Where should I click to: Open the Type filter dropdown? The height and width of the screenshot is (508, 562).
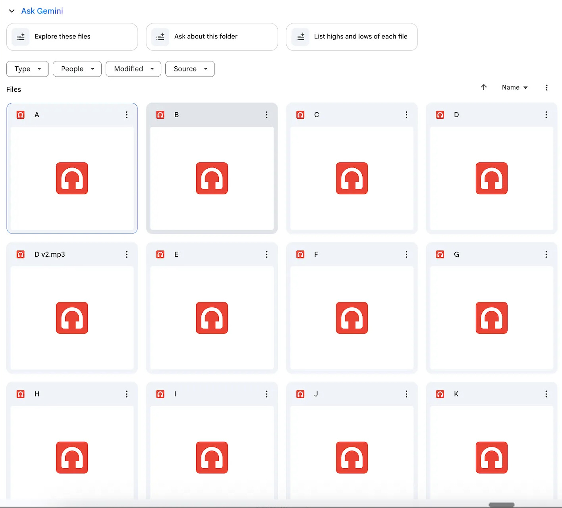coord(27,69)
